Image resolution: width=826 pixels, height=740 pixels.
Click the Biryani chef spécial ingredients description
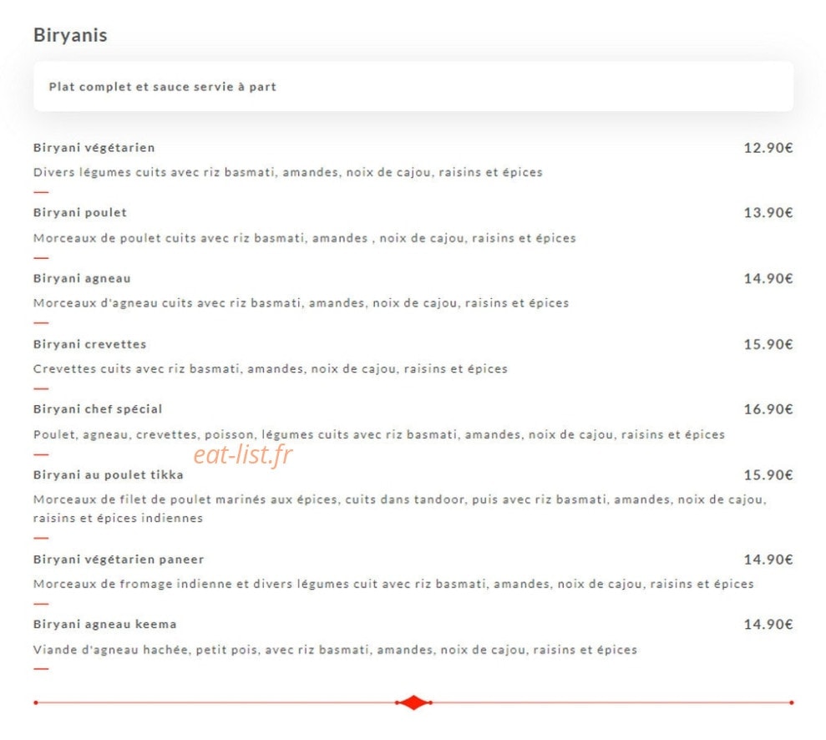point(379,435)
